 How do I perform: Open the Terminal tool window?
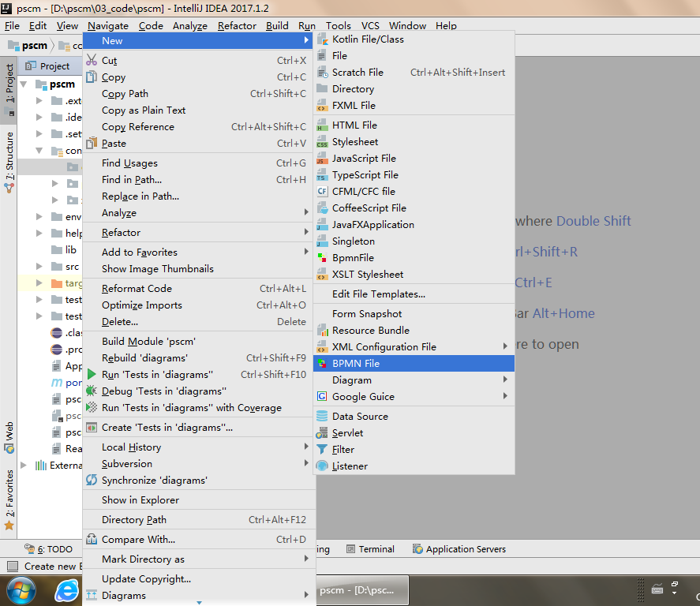point(371,549)
